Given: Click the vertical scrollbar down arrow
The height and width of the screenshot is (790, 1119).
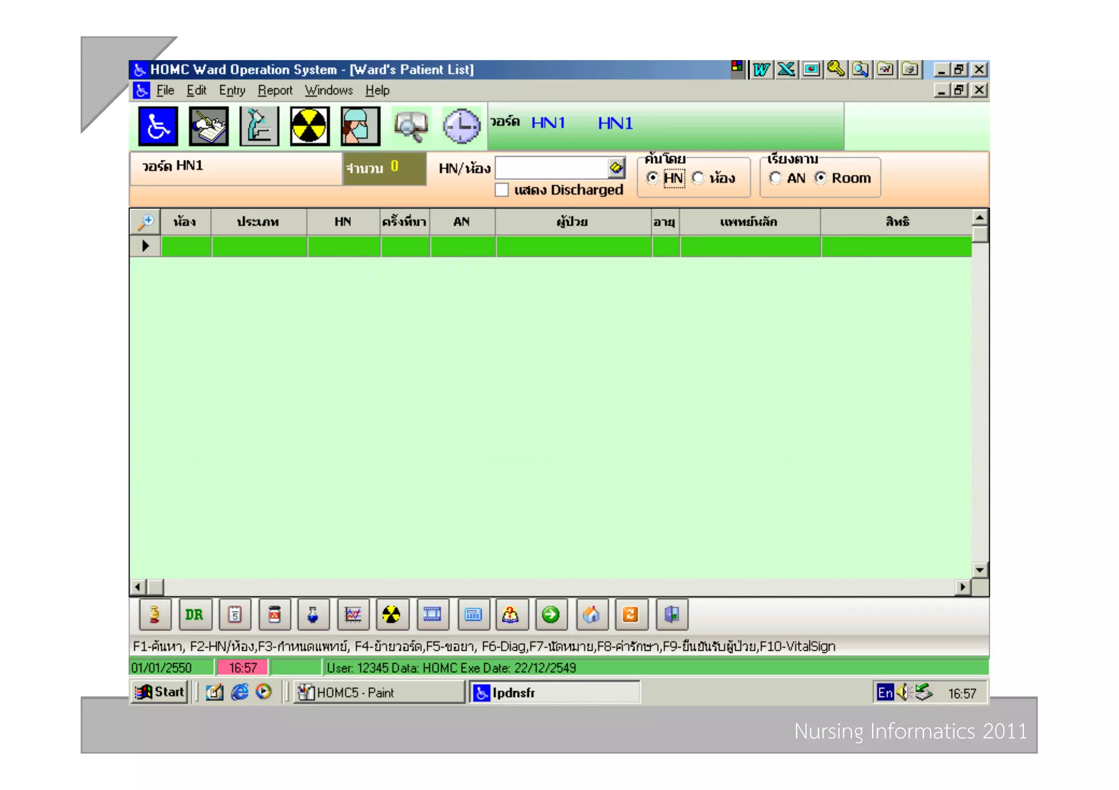Looking at the screenshot, I should tap(980, 570).
